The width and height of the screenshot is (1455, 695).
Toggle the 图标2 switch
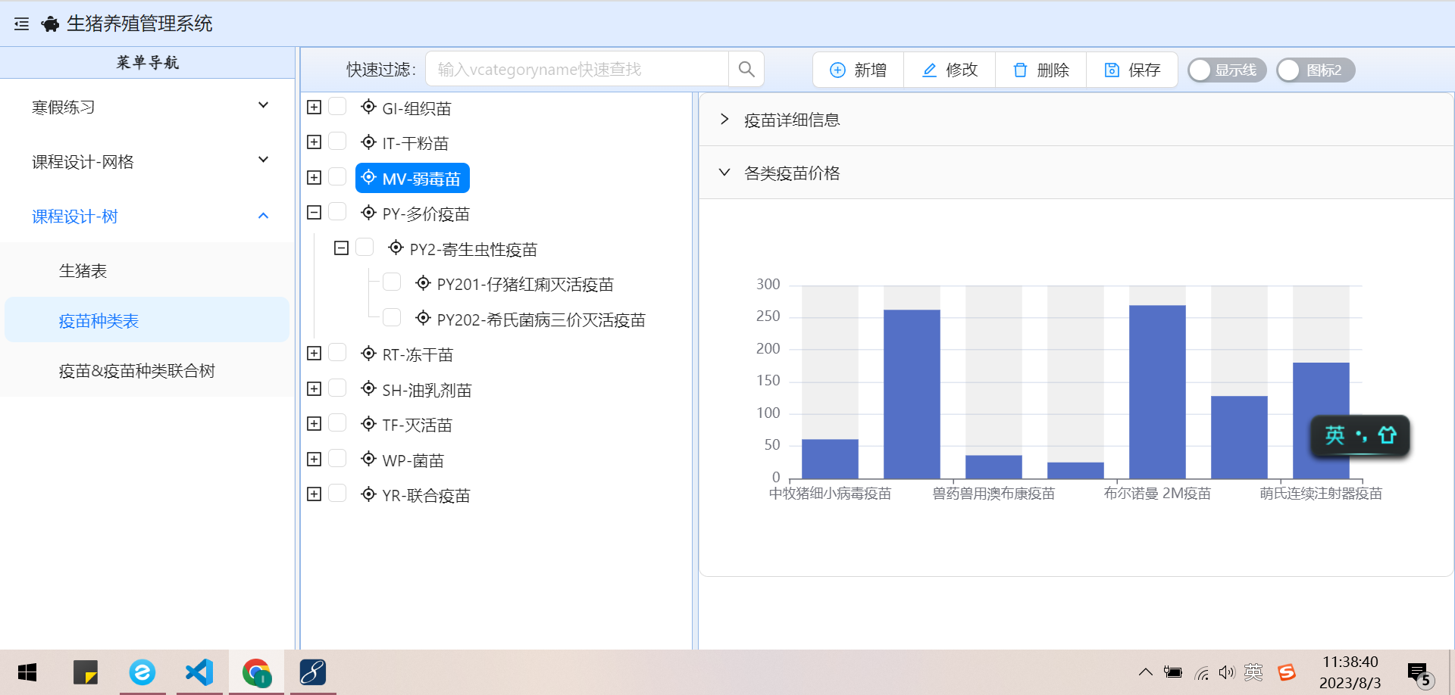tap(1316, 70)
